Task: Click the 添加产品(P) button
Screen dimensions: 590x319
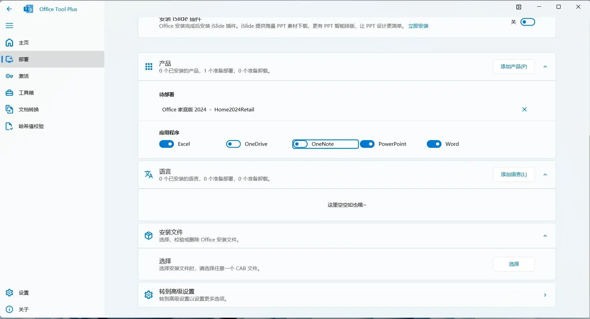Action: tap(514, 67)
